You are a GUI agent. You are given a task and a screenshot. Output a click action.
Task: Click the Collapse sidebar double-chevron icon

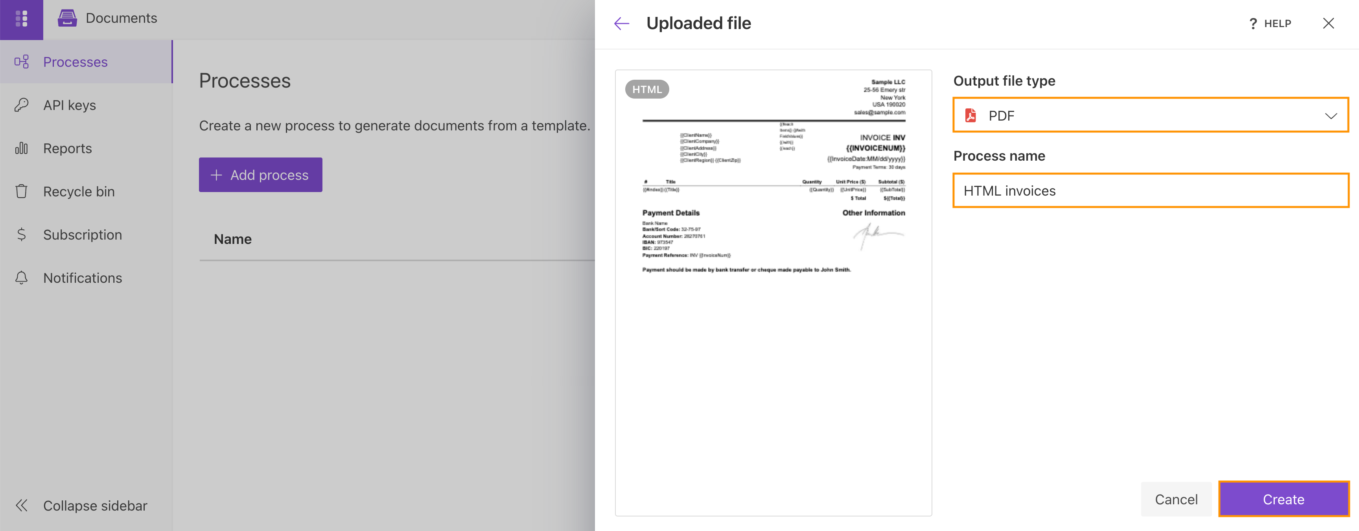point(22,505)
